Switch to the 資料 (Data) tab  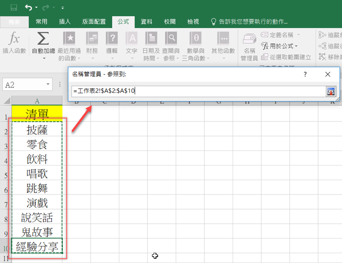point(147,21)
